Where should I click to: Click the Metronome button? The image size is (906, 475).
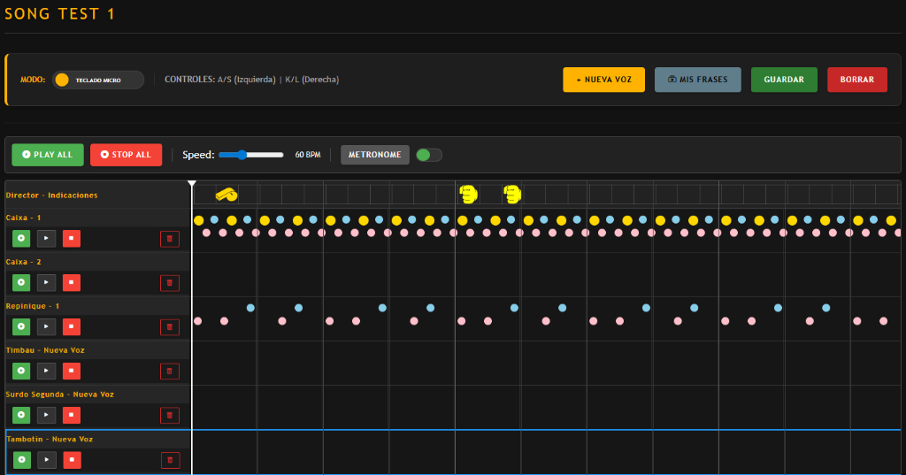click(x=374, y=155)
